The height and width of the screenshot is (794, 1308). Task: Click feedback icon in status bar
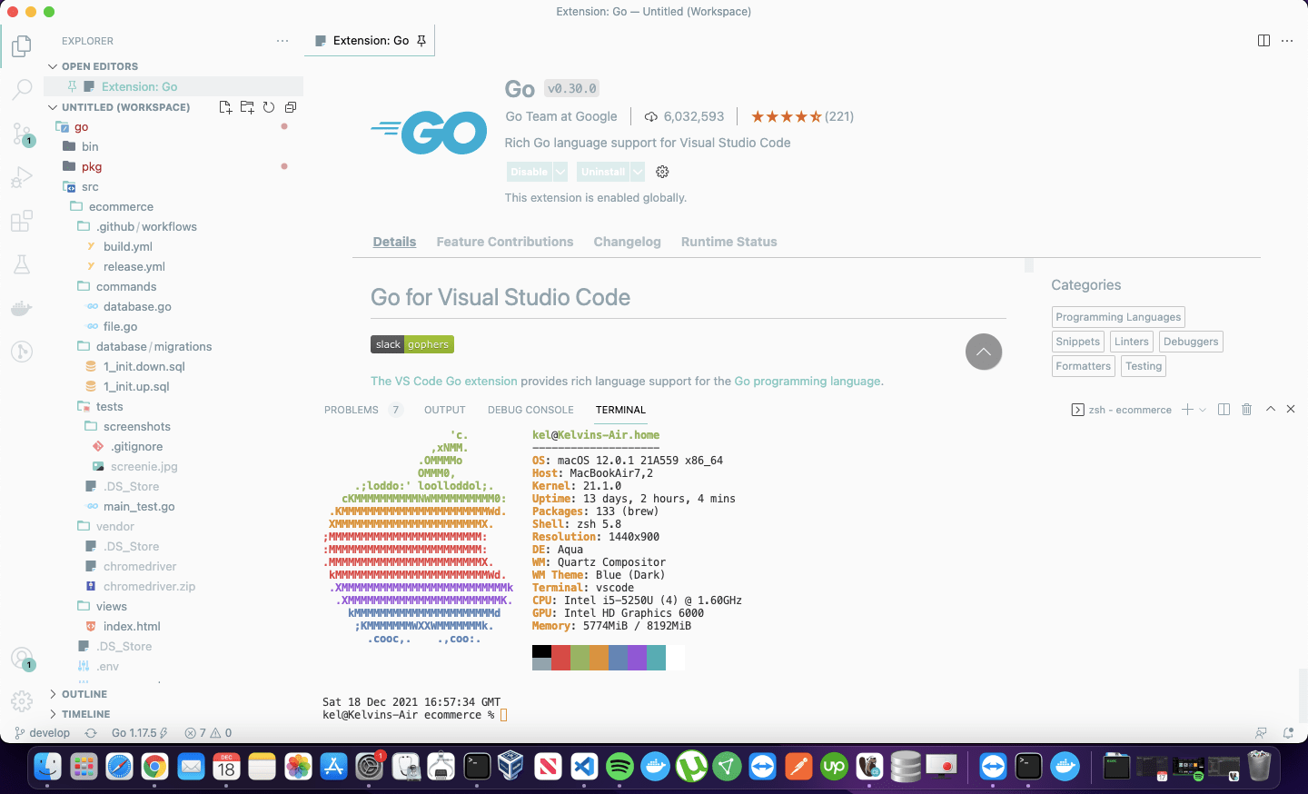[1261, 733]
